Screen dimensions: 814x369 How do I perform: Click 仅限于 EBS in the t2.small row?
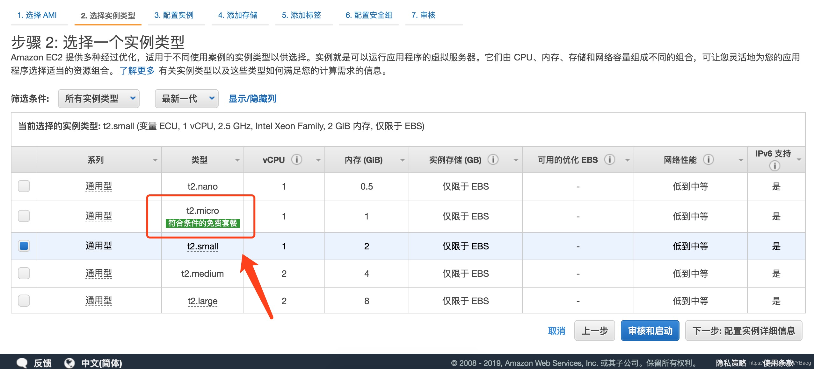466,246
